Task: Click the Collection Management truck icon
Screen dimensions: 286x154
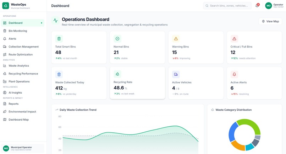Action: coord(5,47)
